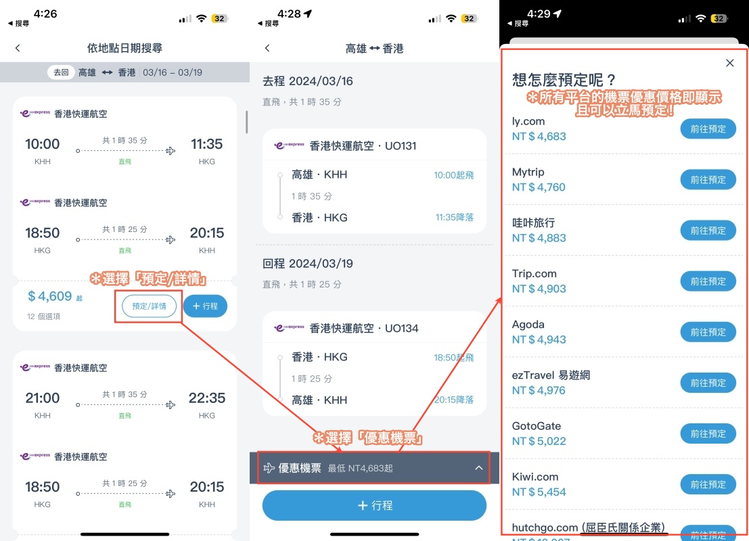Collapse the 優惠機票 chevron
The width and height of the screenshot is (749, 541).
pos(478,468)
